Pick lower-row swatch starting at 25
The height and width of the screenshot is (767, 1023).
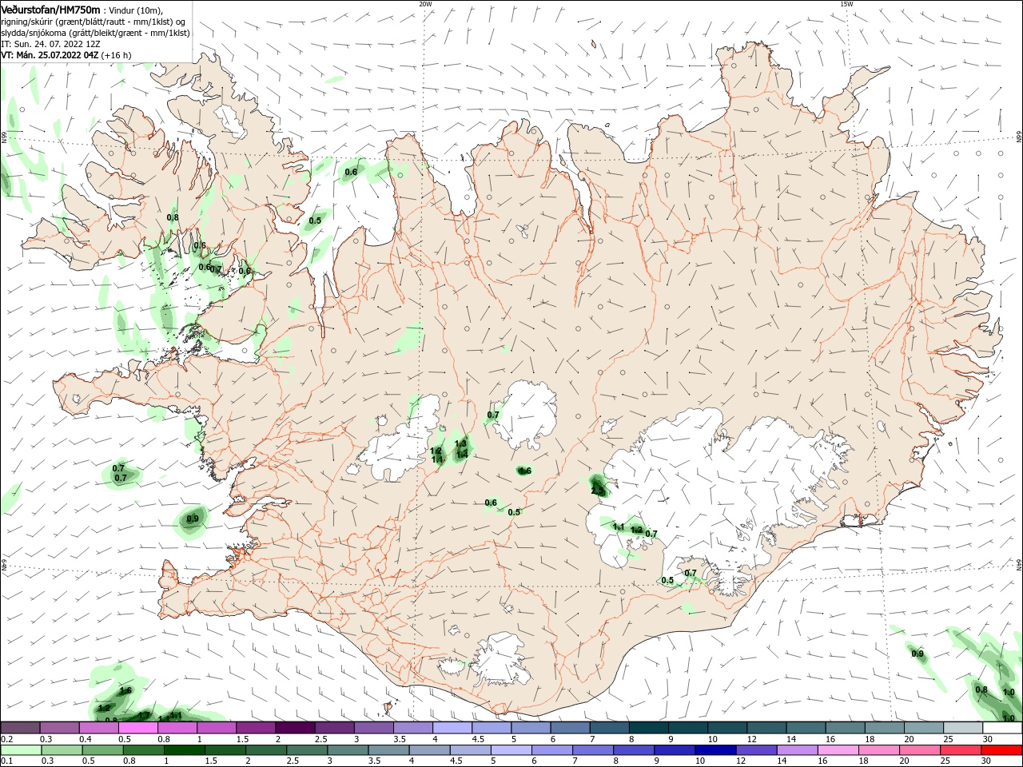(961, 750)
